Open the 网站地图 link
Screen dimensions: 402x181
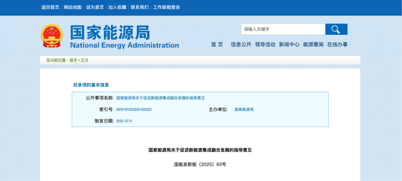tap(73, 7)
